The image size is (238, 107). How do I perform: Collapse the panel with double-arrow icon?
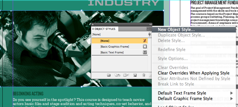coord(150,24)
